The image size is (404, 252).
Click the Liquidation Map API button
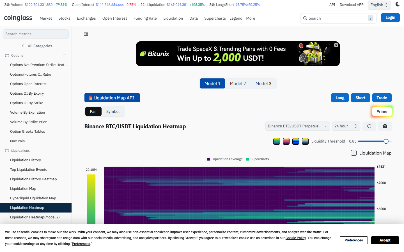(112, 98)
